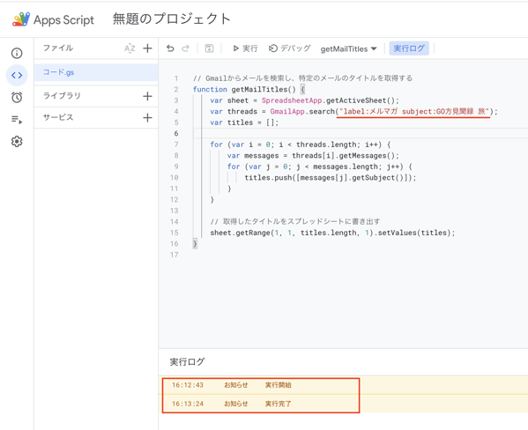Add a new file with plus icon
This screenshot has width=528, height=430.
point(147,48)
